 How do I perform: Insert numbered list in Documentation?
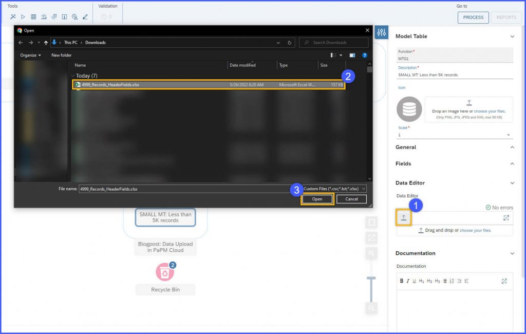(x=452, y=281)
